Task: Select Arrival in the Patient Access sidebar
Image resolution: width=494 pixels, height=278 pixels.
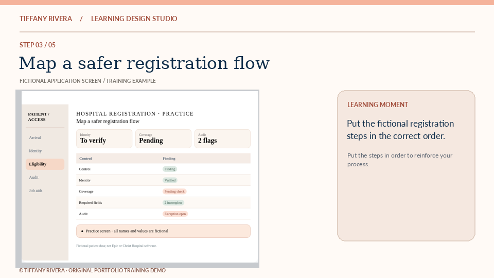Action: pos(35,138)
